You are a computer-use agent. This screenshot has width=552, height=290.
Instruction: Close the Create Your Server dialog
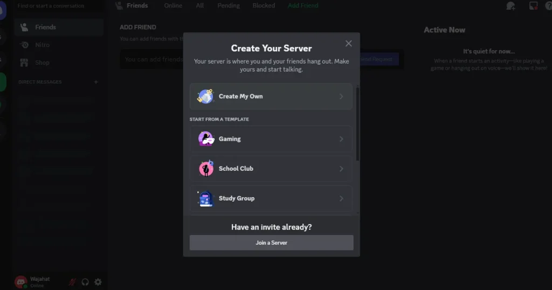[x=349, y=43]
